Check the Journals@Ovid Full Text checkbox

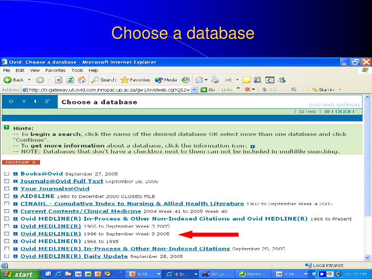coord(7,181)
